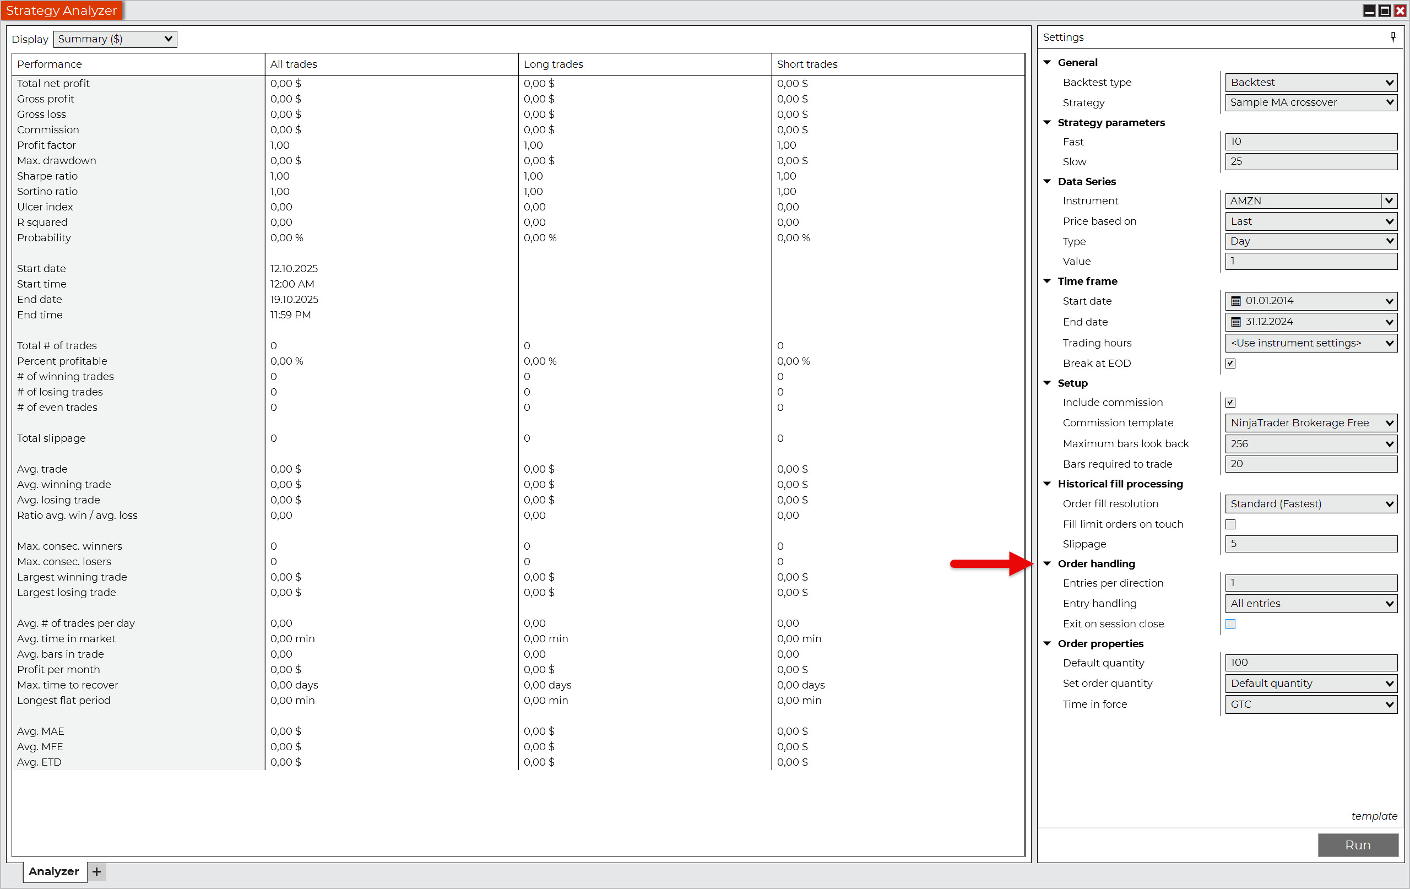Viewport: 1410px width, 889px height.
Task: Collapse the Order handling section
Action: coord(1047,563)
